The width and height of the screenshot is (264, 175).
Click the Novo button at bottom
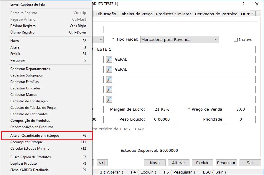[155, 163]
